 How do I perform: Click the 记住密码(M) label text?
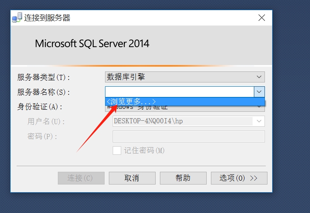(x=144, y=151)
